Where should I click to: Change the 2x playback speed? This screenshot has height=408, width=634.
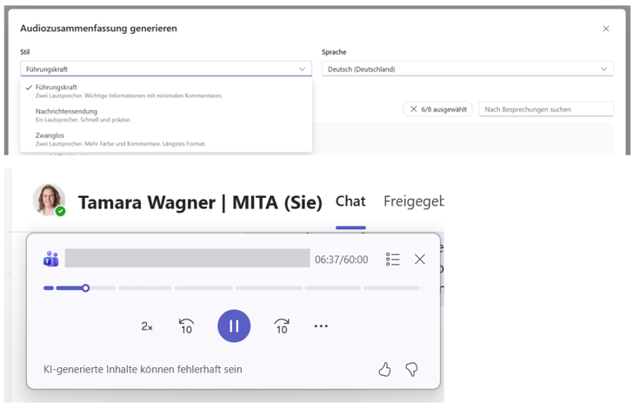(x=147, y=326)
